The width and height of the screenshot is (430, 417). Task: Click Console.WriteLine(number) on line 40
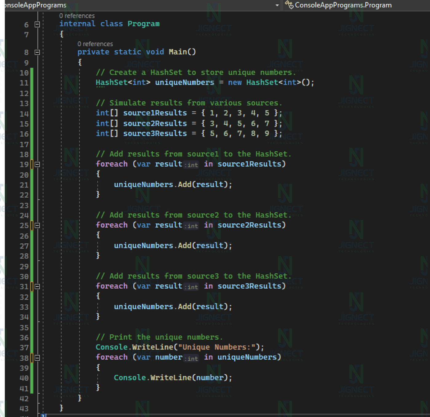(x=173, y=378)
